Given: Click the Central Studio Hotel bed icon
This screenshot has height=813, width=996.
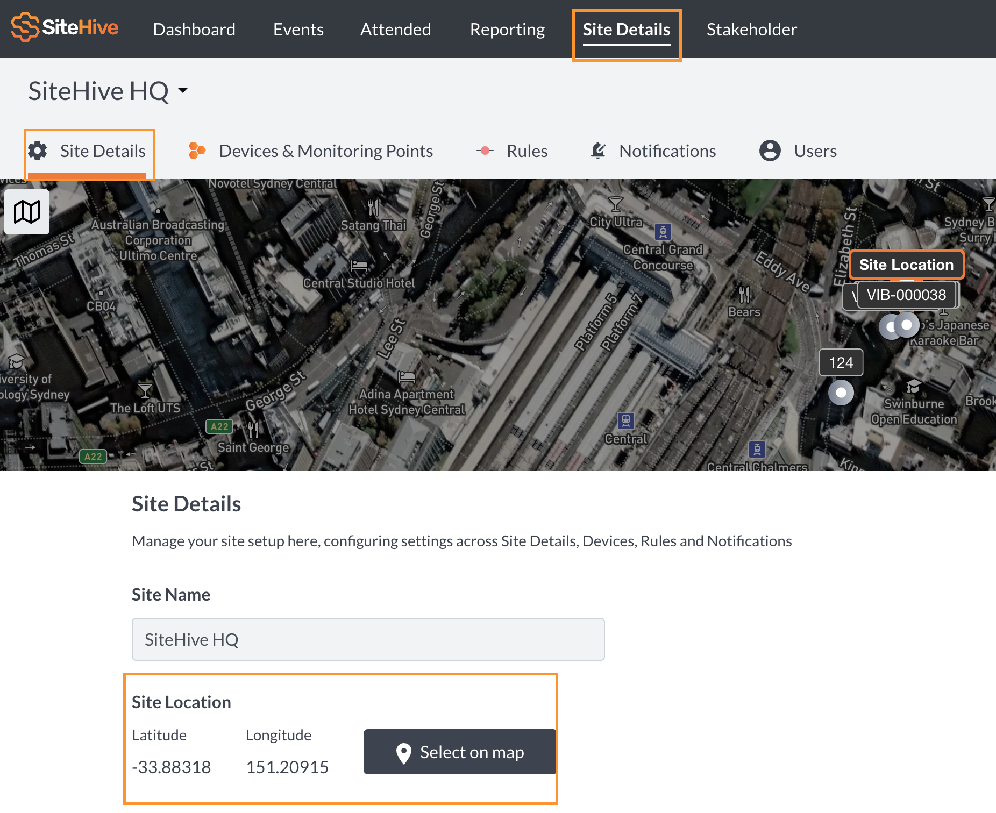Looking at the screenshot, I should 359,266.
